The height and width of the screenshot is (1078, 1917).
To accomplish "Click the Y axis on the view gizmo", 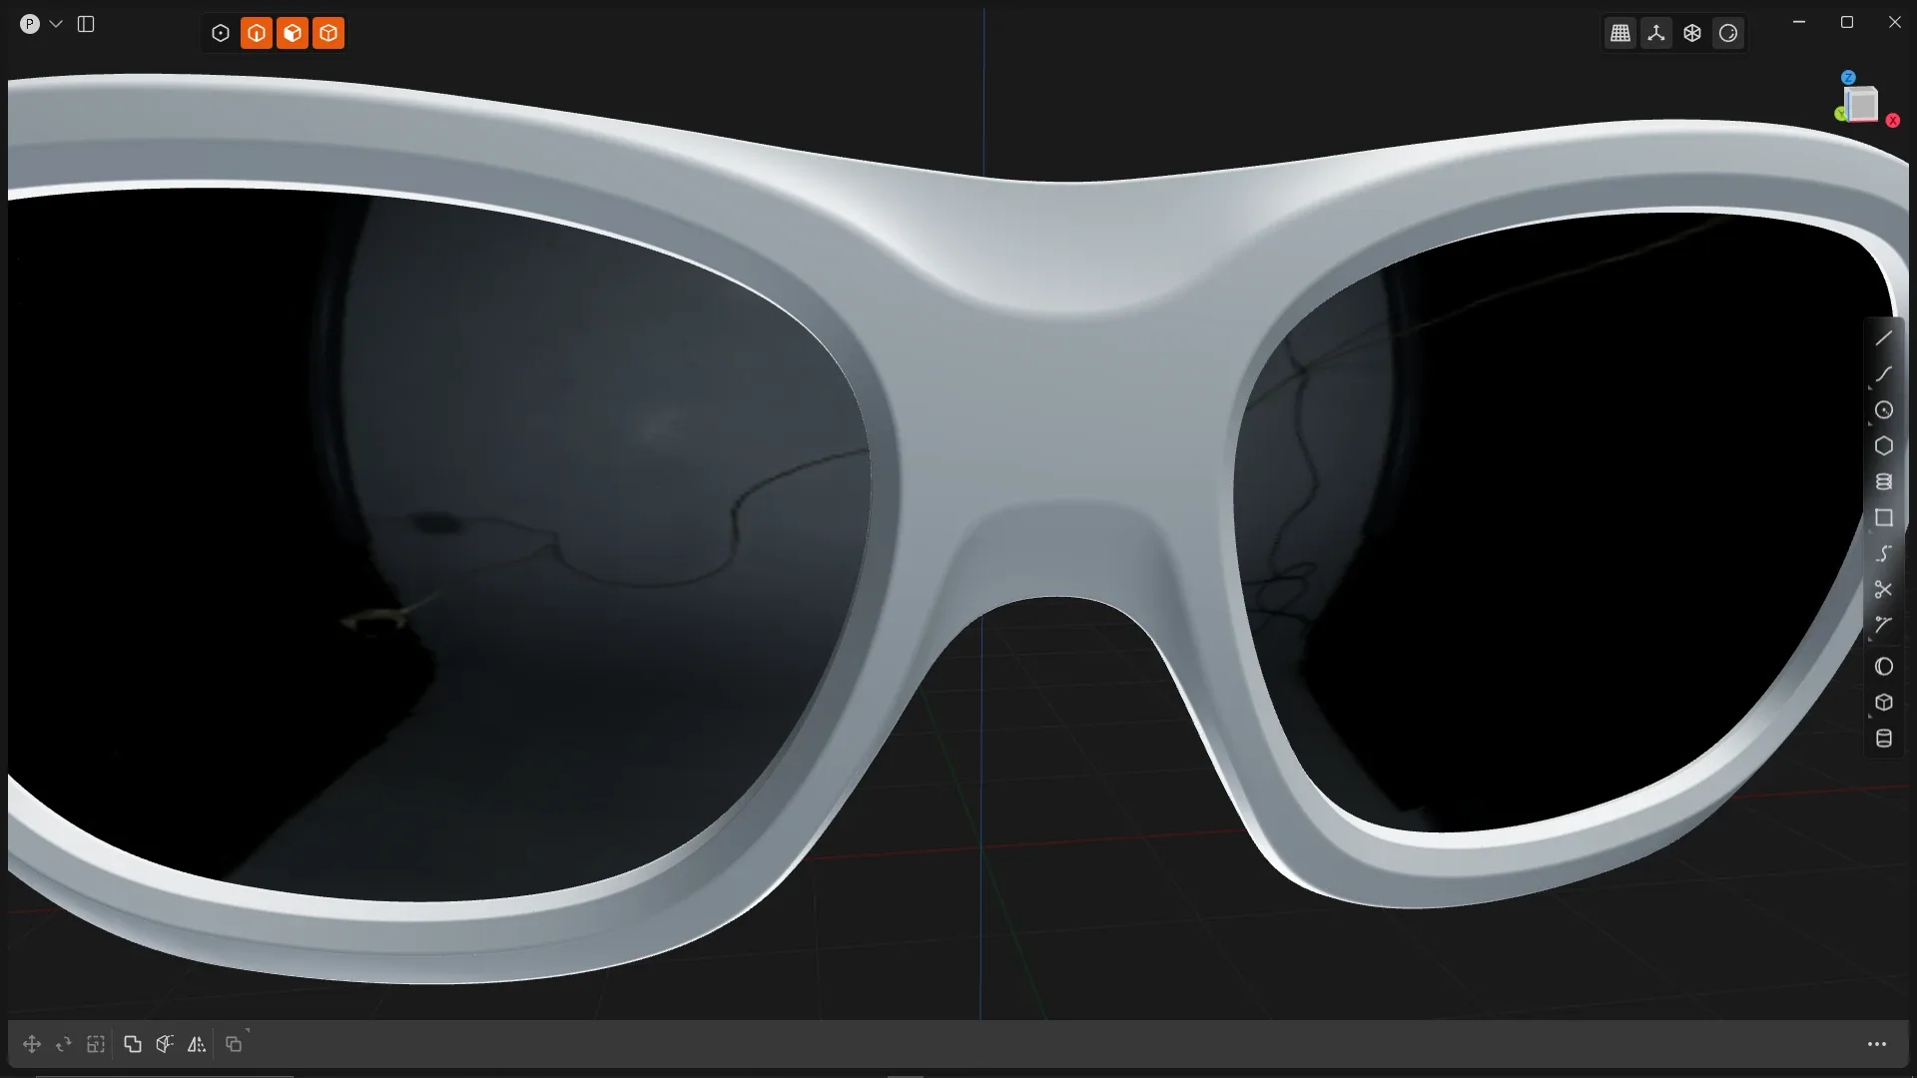I will tap(1840, 114).
